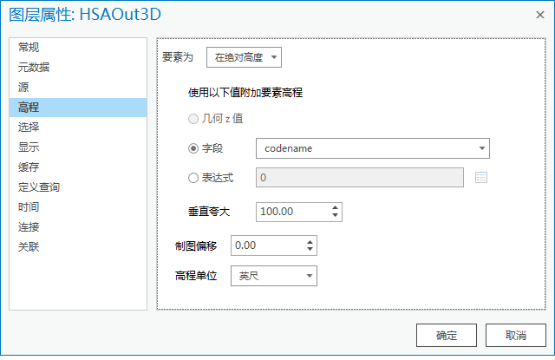Open the 定义查询 tab
Viewport: 555px width, 360px height.
click(x=39, y=187)
